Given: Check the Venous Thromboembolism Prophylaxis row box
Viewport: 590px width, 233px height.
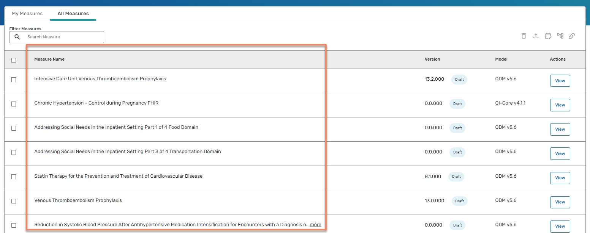Looking at the screenshot, I should pos(14,201).
